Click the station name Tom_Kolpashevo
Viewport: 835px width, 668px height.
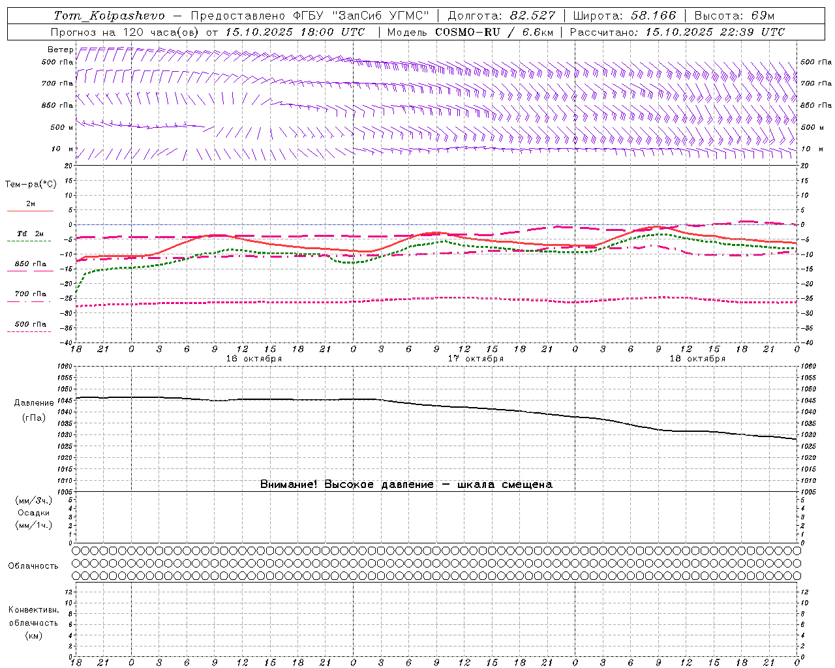point(109,16)
